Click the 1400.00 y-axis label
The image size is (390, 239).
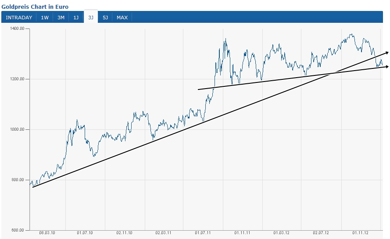[x=18, y=29]
